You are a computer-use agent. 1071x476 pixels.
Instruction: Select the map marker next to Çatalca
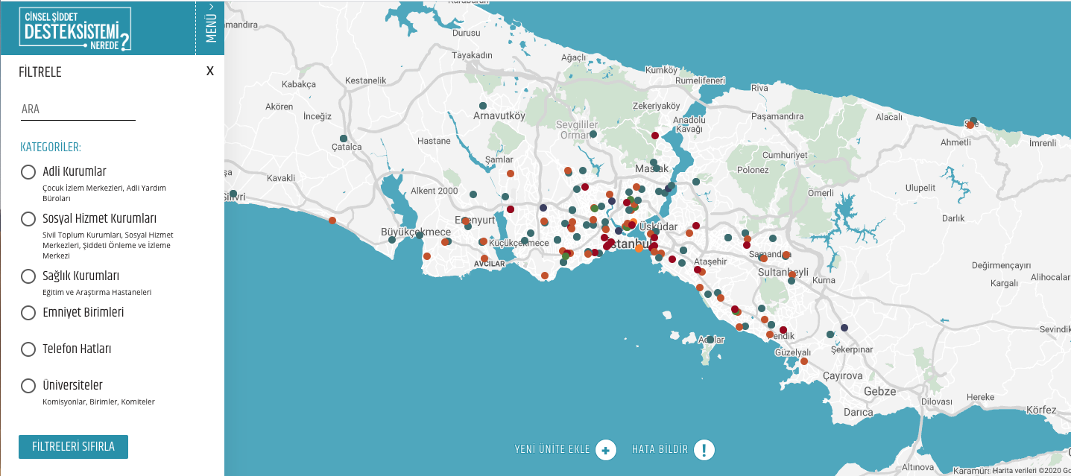[343, 139]
